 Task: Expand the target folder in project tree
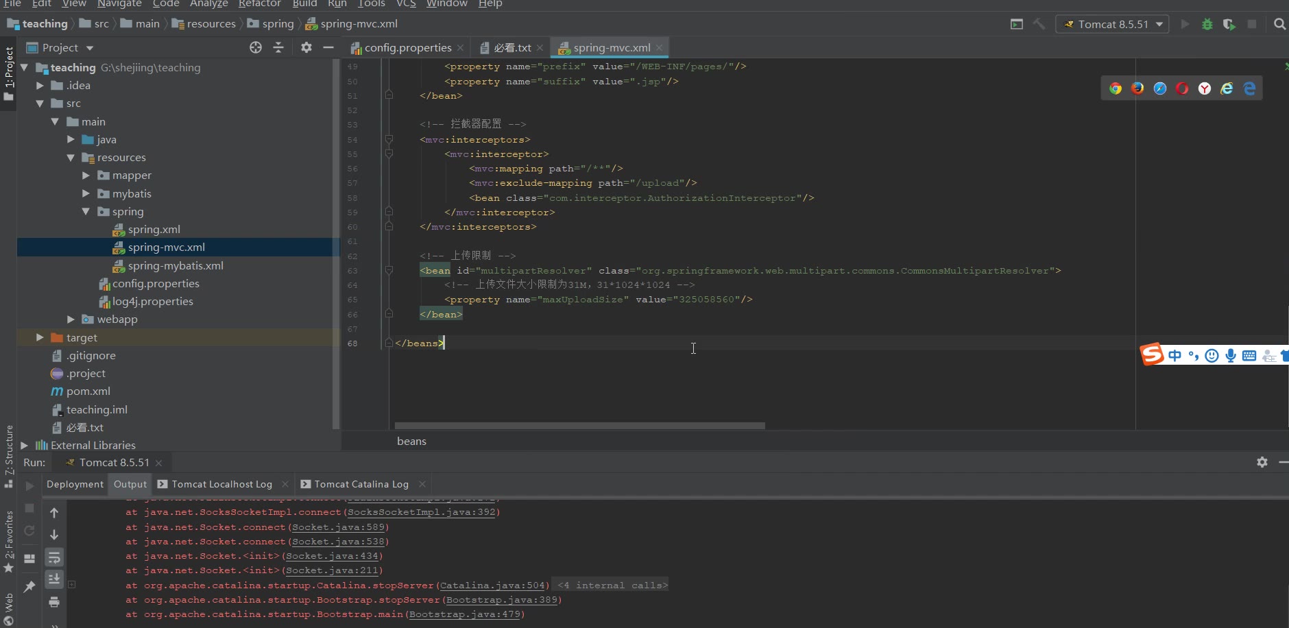click(x=40, y=337)
